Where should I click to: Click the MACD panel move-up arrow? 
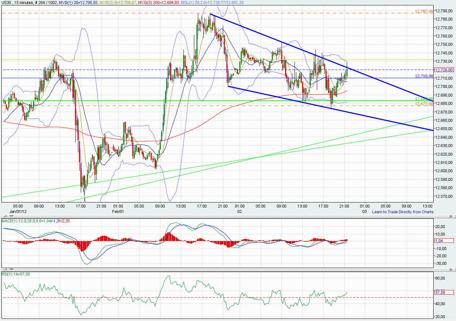(x=6, y=217)
